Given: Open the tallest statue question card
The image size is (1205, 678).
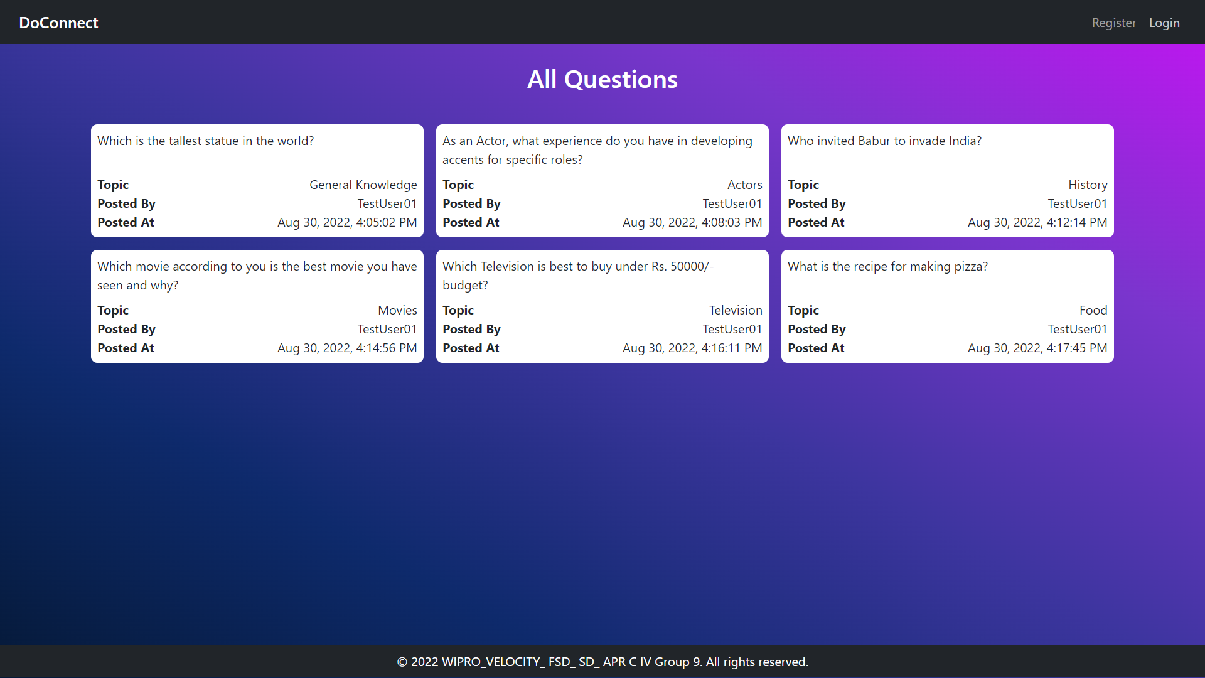Looking at the screenshot, I should coord(205,141).
